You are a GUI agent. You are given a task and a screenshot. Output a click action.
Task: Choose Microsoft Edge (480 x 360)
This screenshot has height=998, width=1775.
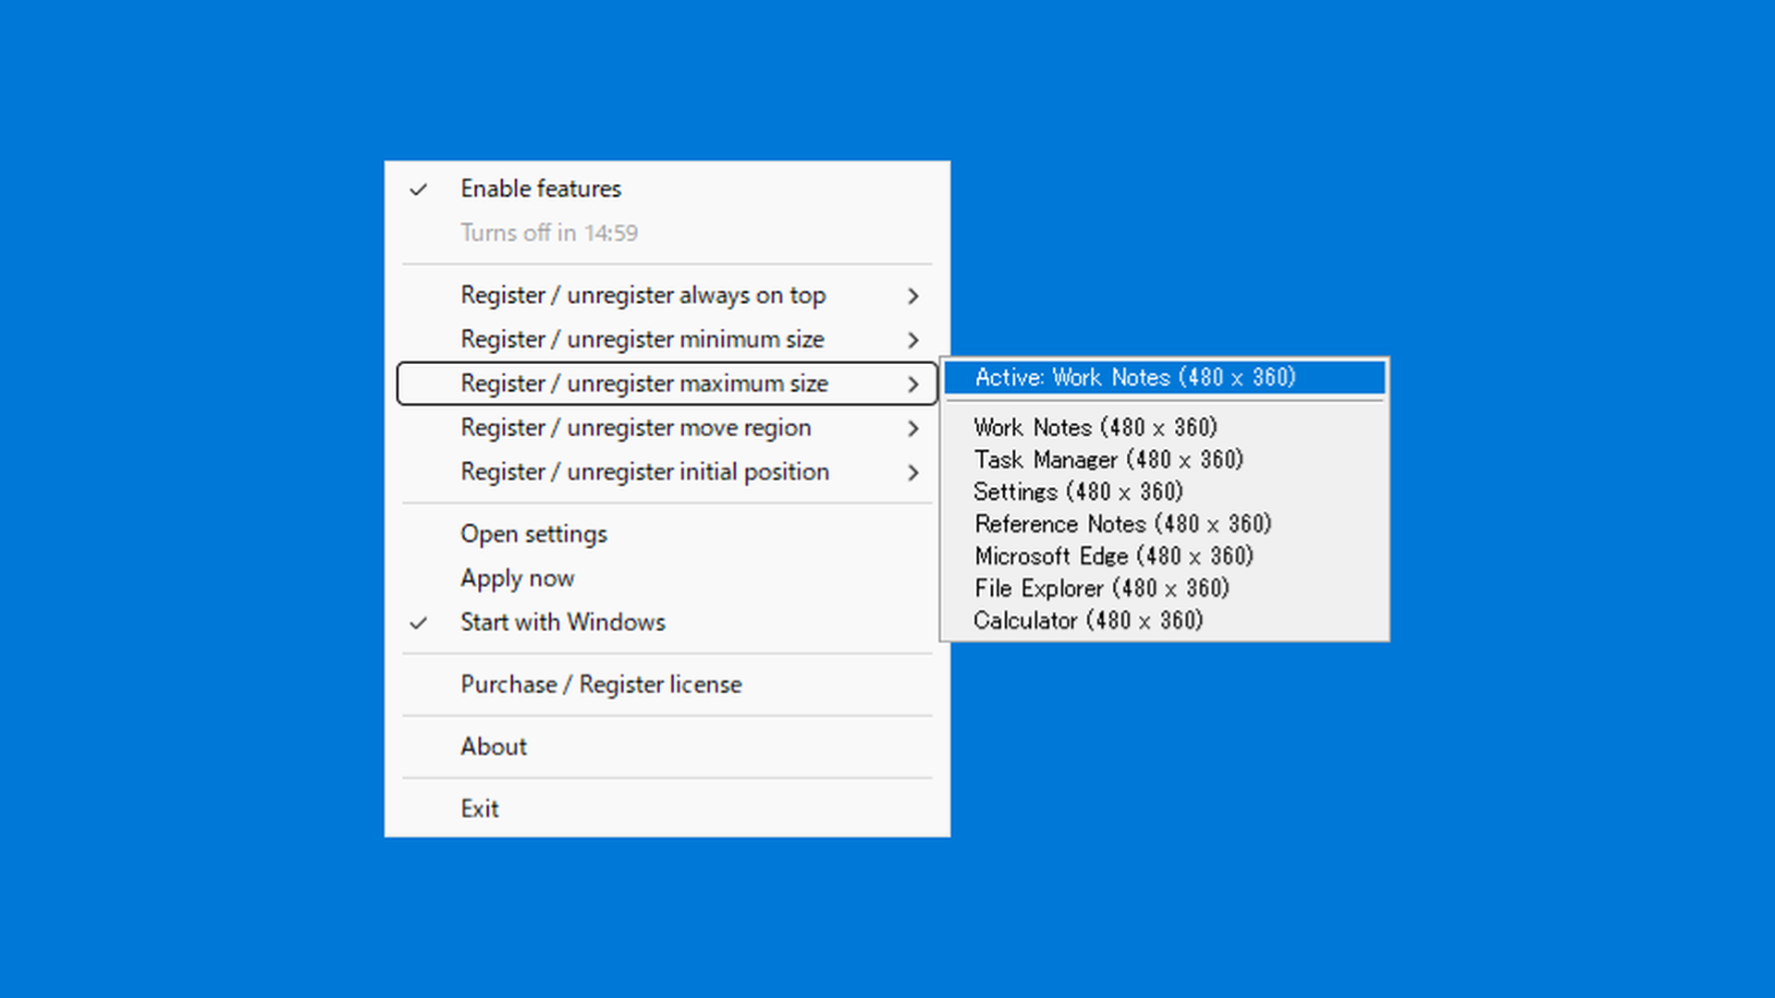click(x=1165, y=556)
